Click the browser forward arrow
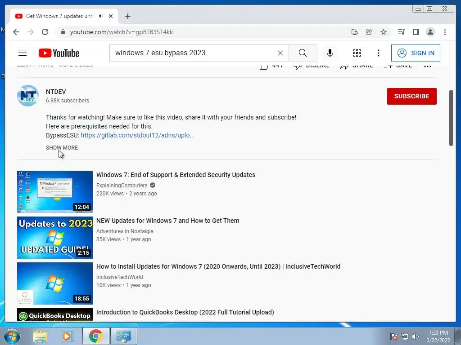The image size is (461, 345). tap(31, 32)
